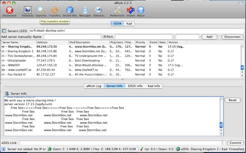Switch to the Kad Info tab

click(x=154, y=86)
